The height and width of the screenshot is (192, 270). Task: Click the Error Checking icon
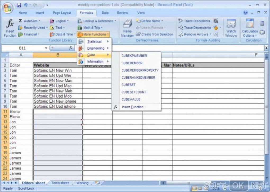tap(215, 28)
